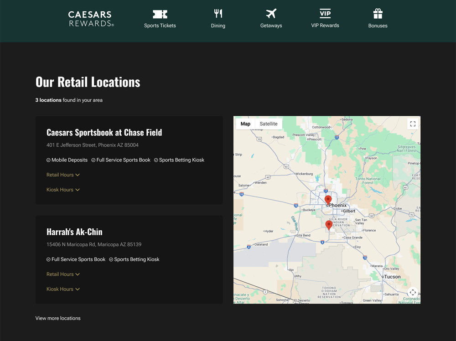This screenshot has height=341, width=456.
Task: Expand Kiosk Hours for Chase Field
Action: (x=63, y=190)
